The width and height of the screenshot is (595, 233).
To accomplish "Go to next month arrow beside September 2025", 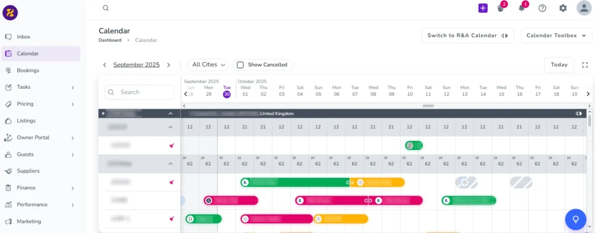I will point(169,65).
